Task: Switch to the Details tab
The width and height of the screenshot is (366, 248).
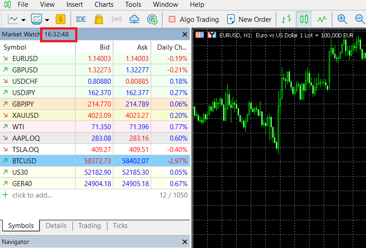Action: pyautogui.click(x=56, y=226)
